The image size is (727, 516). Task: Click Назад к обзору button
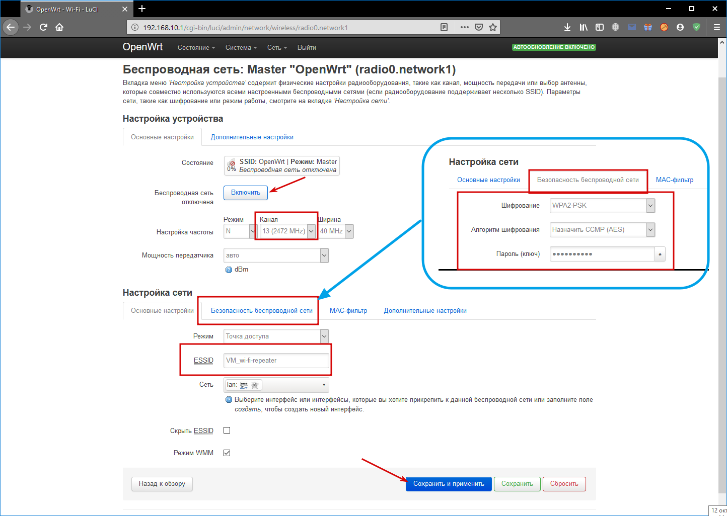pyautogui.click(x=162, y=484)
